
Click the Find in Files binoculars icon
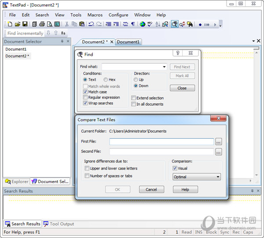coord(190,24)
